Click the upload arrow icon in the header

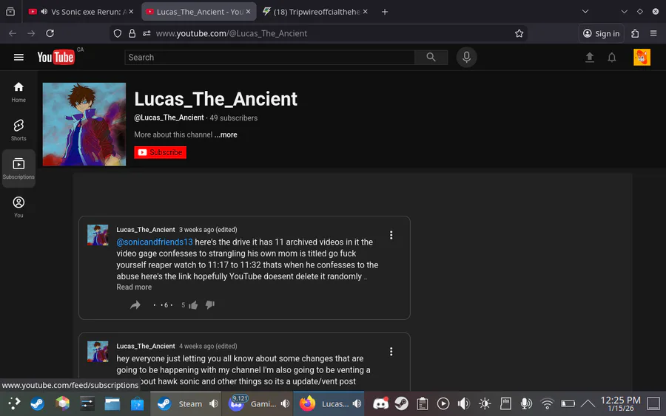click(x=590, y=57)
